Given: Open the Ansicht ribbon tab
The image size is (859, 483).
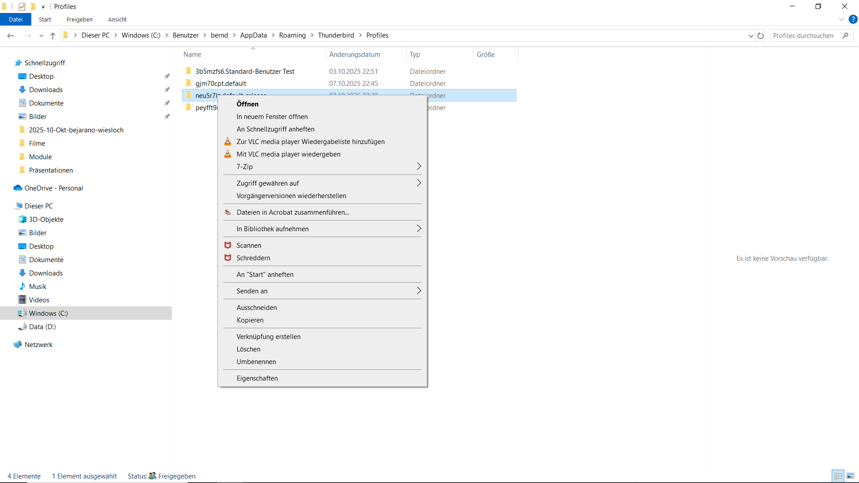Looking at the screenshot, I should (x=117, y=19).
